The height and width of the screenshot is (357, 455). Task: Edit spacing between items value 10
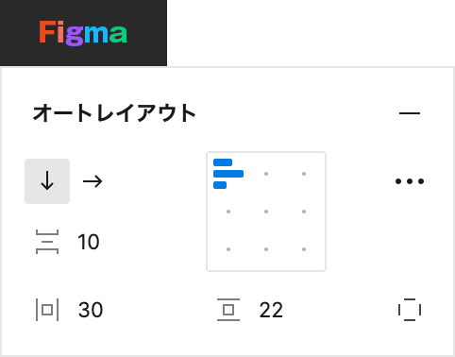point(89,242)
